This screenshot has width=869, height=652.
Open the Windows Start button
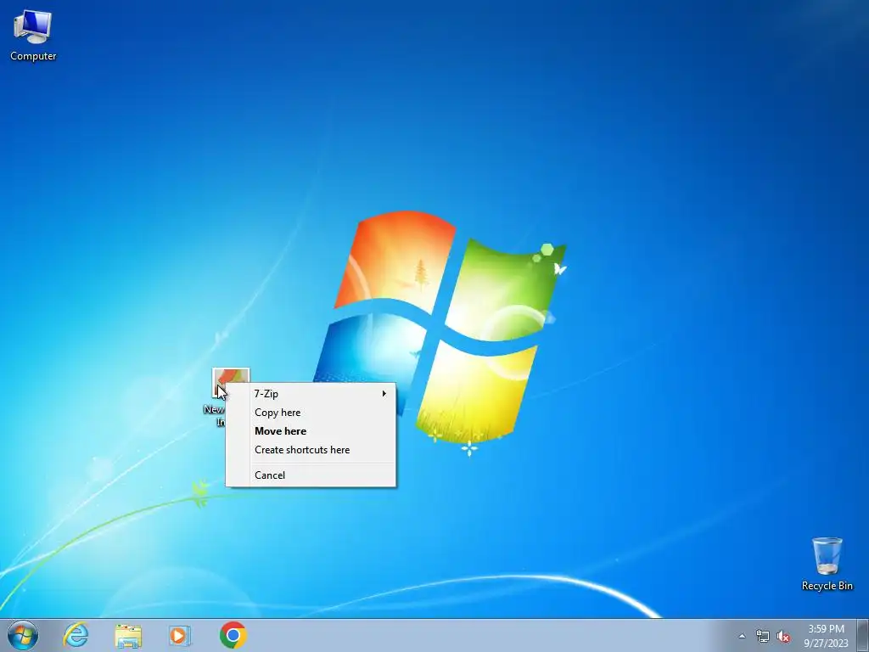tap(23, 635)
